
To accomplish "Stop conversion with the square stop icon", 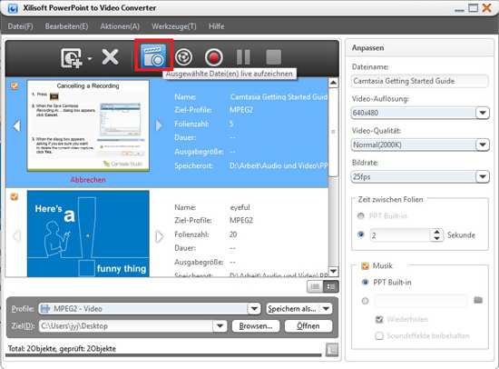I will tap(273, 57).
